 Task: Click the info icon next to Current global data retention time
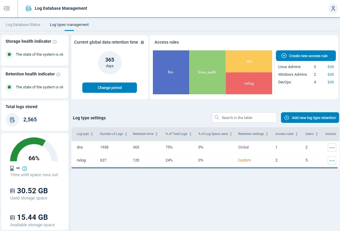(142, 42)
